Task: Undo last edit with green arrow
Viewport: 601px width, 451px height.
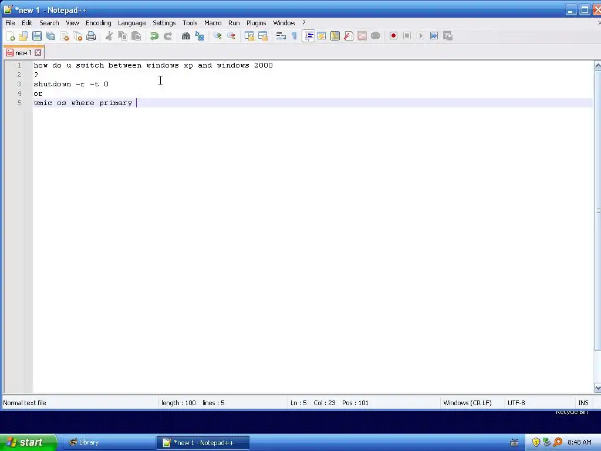Action: pos(154,36)
